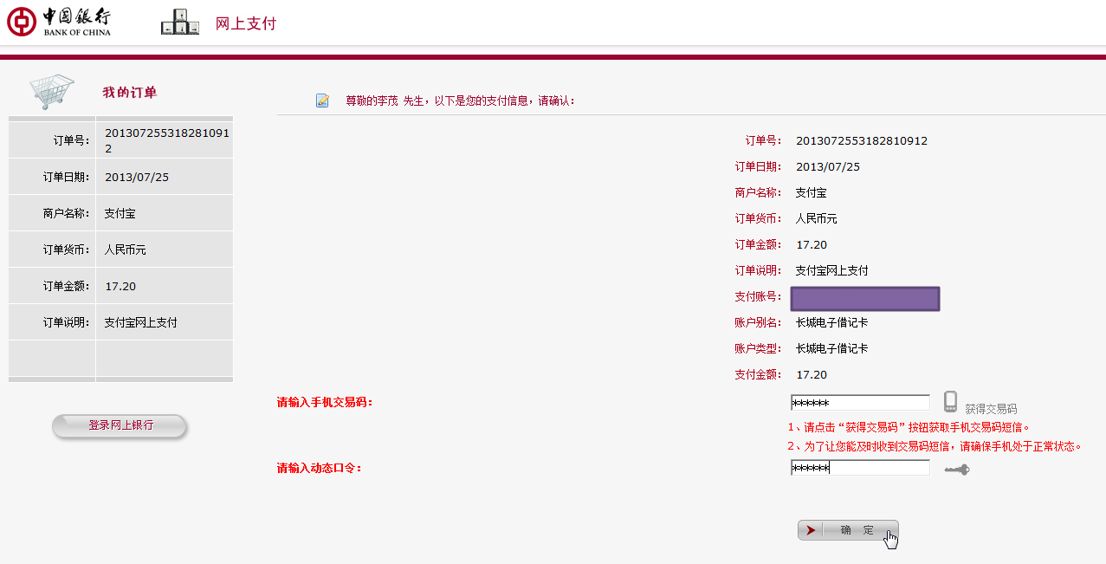Click the masked 支付账号 box
The height and width of the screenshot is (564, 1106).
865,299
